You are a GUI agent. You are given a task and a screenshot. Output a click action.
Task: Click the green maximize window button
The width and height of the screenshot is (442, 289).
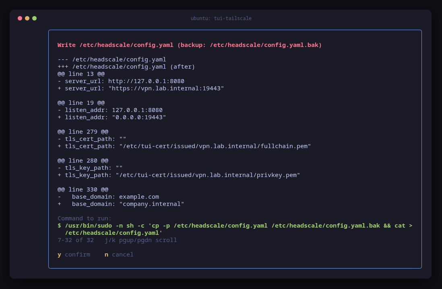pos(34,18)
